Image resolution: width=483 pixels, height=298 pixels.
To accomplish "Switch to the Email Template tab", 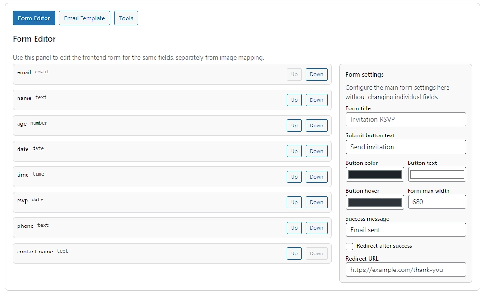I will click(84, 18).
